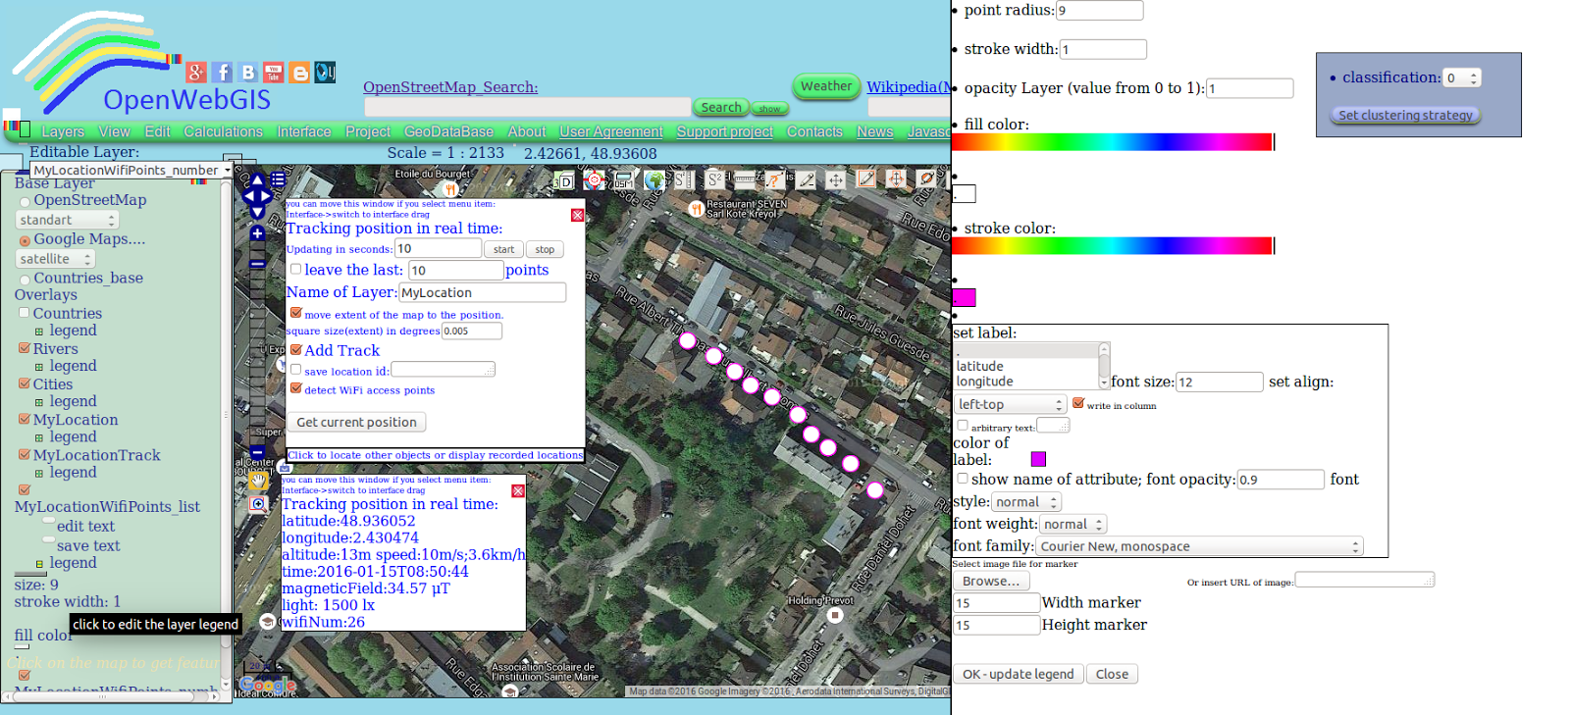Open the LiveJournal icon

pyautogui.click(x=325, y=72)
